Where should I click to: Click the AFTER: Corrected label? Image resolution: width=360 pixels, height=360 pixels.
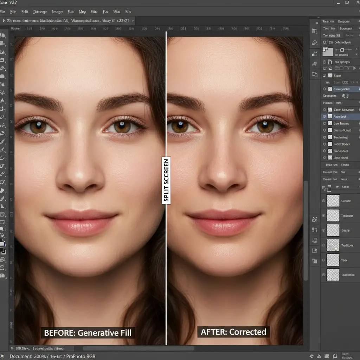233,332
